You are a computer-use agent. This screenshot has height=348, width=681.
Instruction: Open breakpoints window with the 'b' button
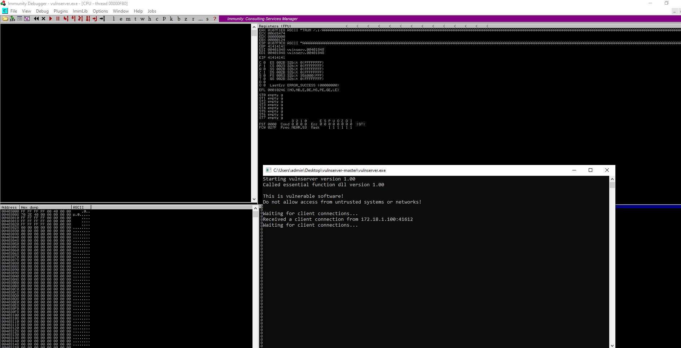(x=179, y=19)
